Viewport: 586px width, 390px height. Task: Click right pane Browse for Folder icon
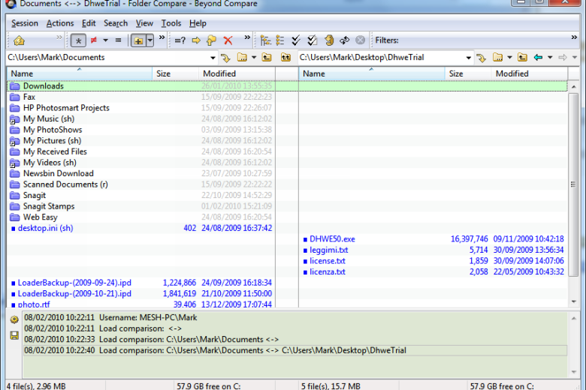pyautogui.click(x=498, y=58)
